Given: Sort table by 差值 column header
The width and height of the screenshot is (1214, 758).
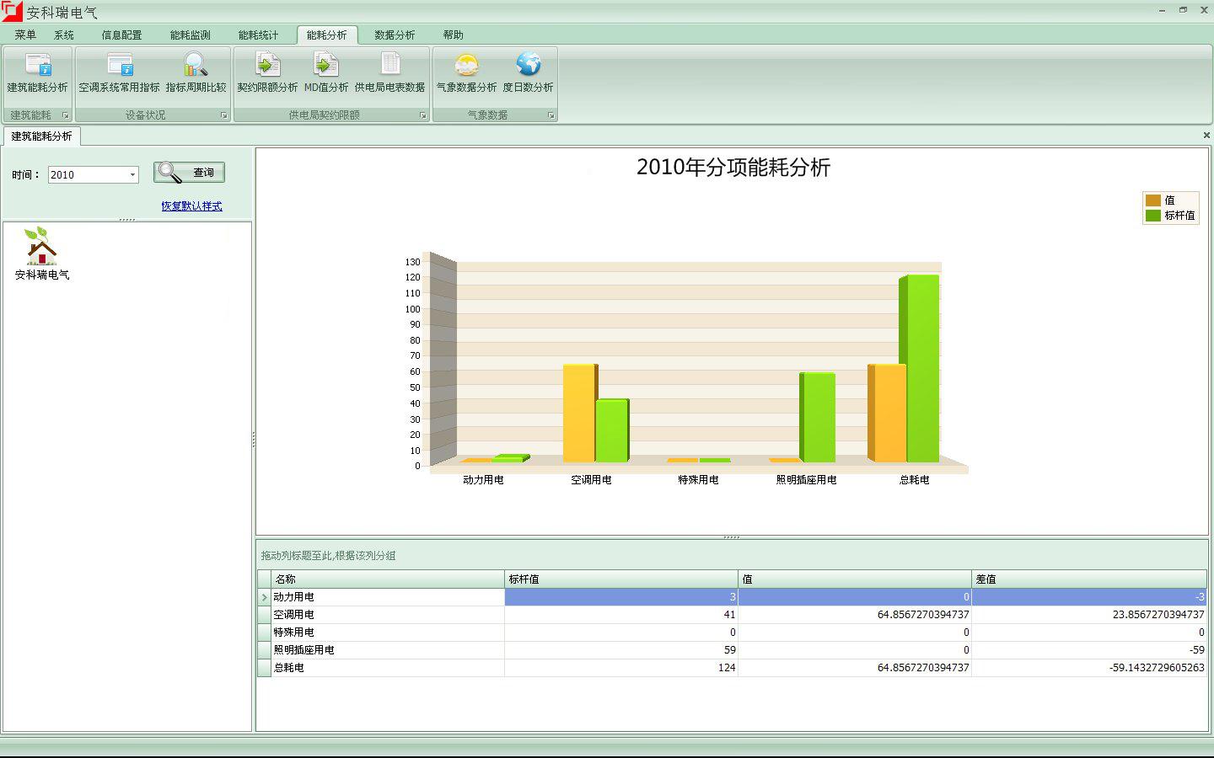Looking at the screenshot, I should pos(1088,579).
